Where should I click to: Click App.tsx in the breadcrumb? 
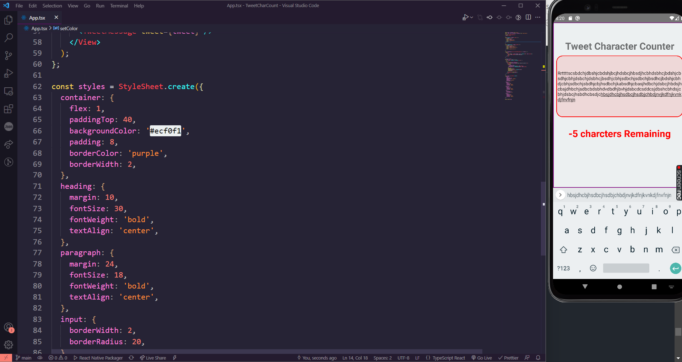pos(39,28)
